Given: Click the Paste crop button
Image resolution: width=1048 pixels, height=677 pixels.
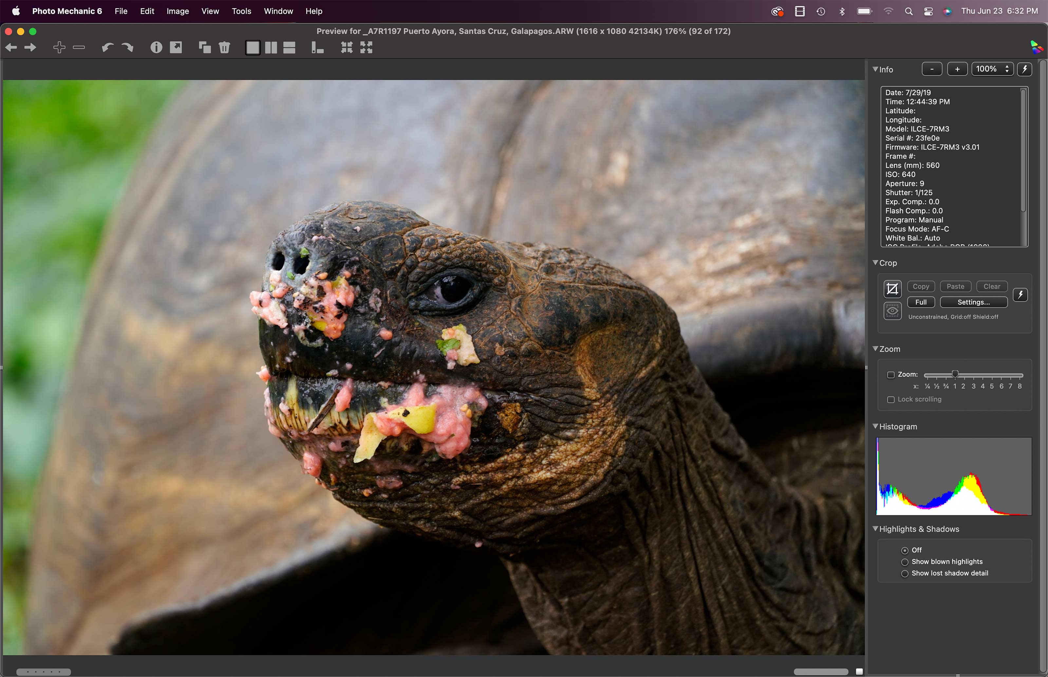Looking at the screenshot, I should pyautogui.click(x=956, y=286).
